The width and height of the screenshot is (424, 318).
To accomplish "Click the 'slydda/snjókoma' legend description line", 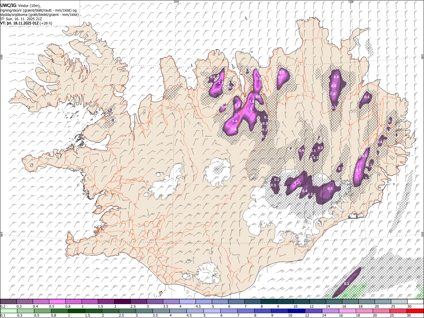I will pos(39,15).
